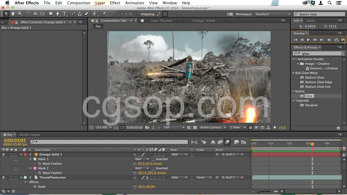Screen dimensions: 347x195
Task: Switch to the Render Queue tab
Action: (x=30, y=135)
